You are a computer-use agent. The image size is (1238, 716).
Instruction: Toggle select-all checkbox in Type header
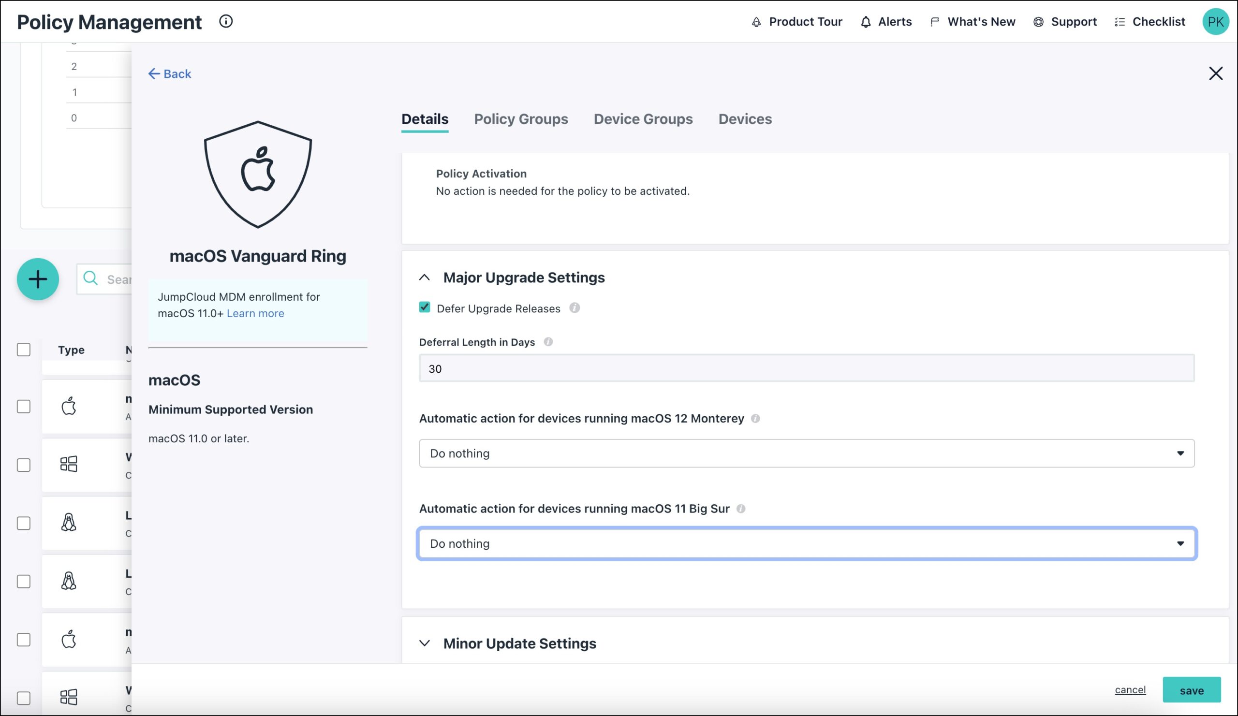point(24,350)
